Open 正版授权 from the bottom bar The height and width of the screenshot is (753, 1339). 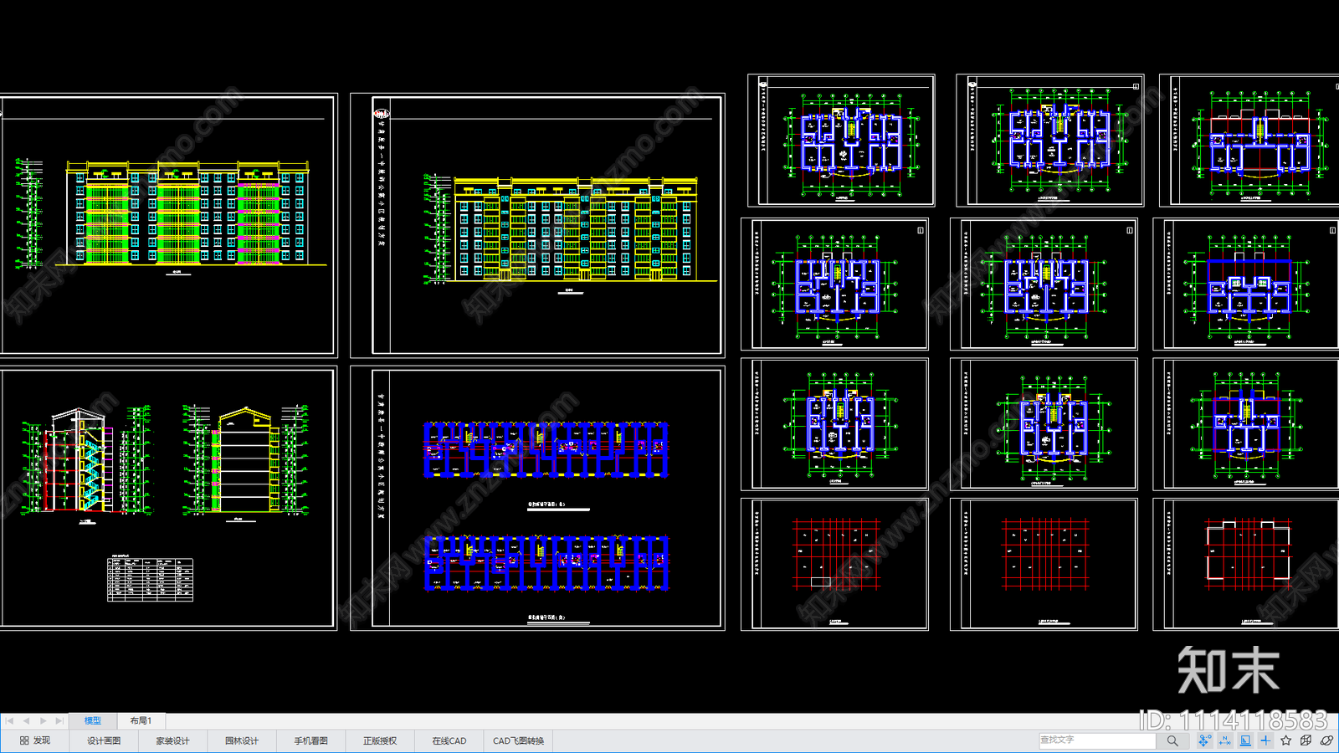click(x=380, y=740)
